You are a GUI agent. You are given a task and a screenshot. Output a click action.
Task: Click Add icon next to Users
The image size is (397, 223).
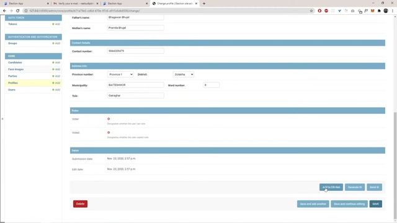[56, 90]
